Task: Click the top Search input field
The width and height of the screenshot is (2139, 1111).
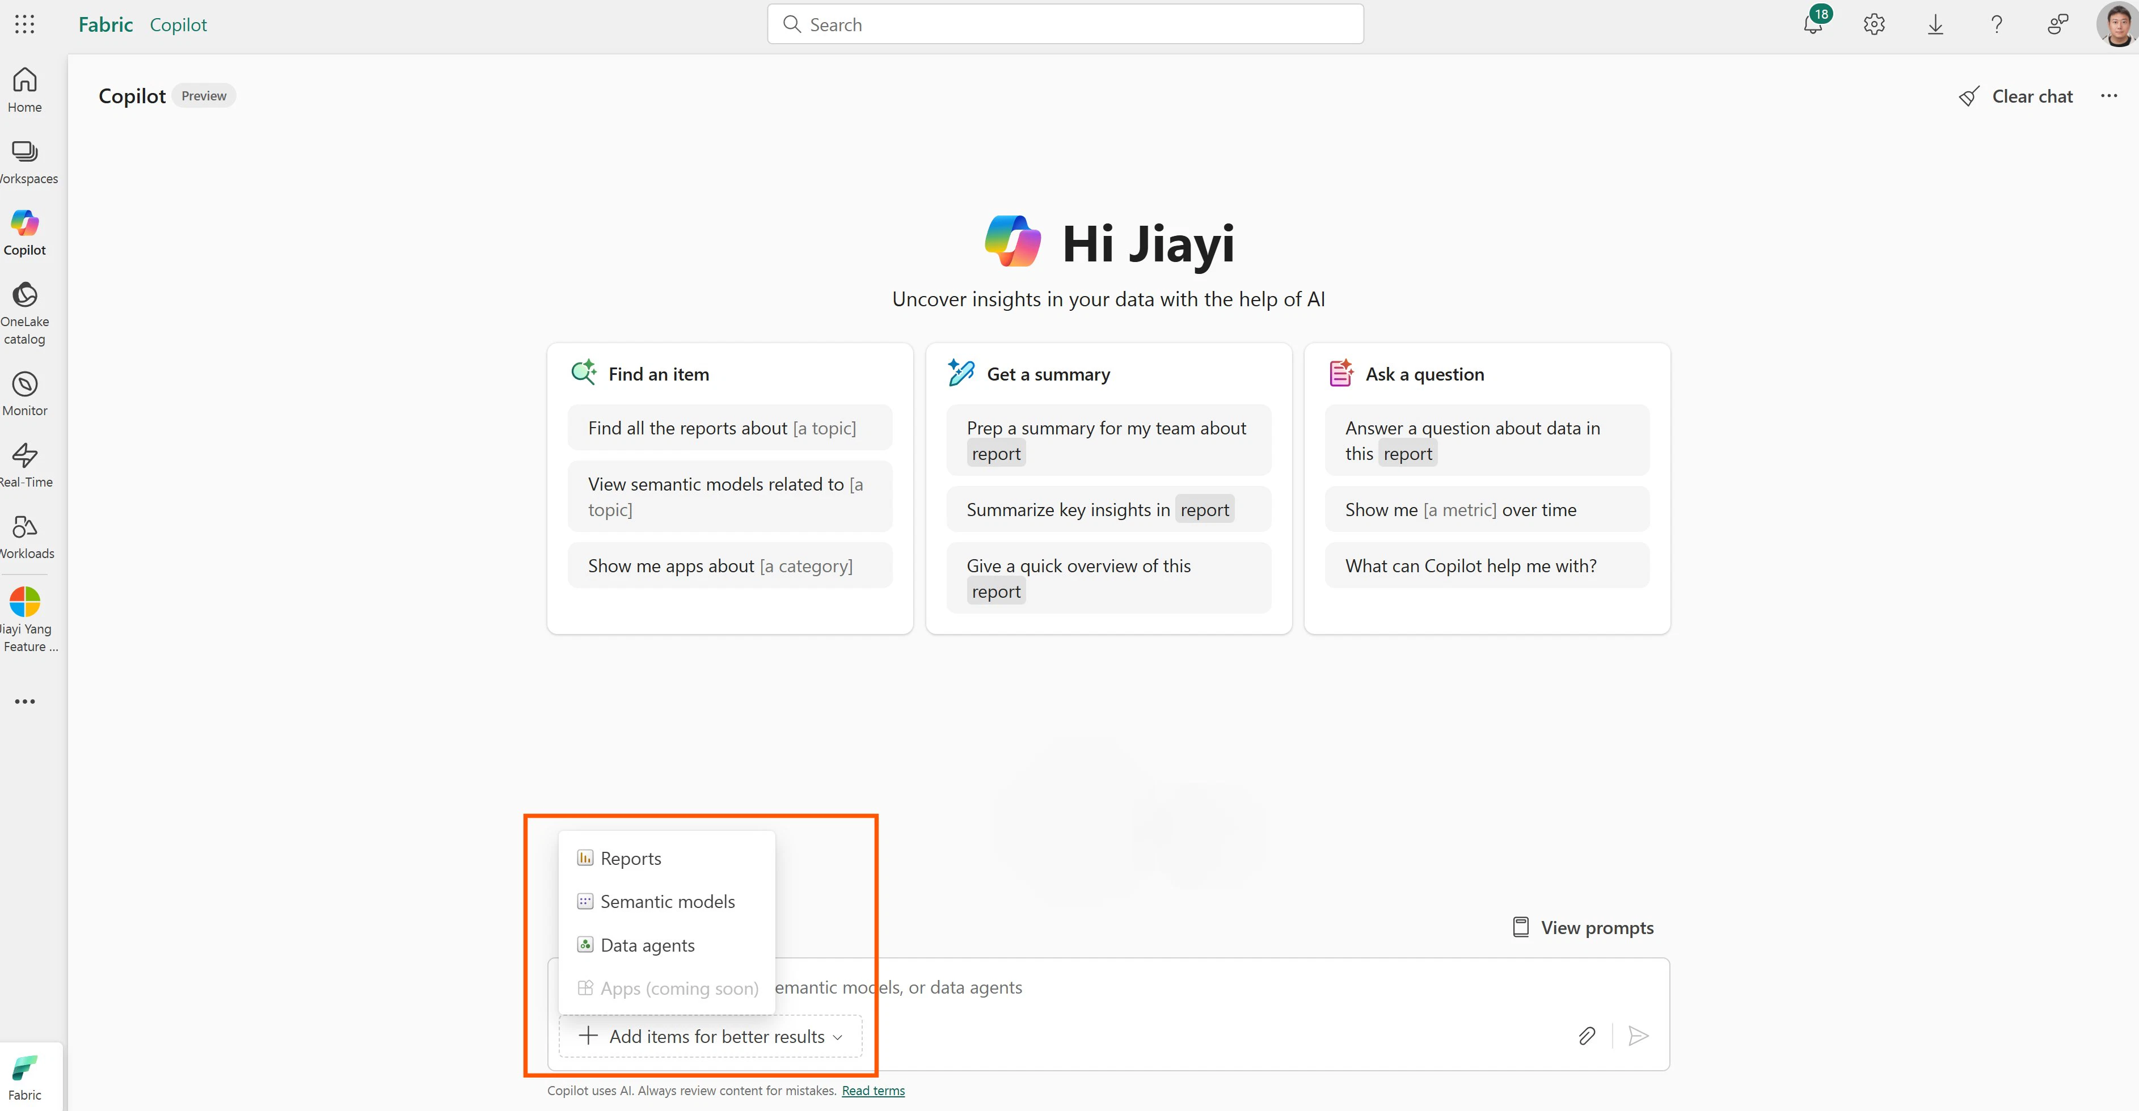Action: (x=1065, y=25)
